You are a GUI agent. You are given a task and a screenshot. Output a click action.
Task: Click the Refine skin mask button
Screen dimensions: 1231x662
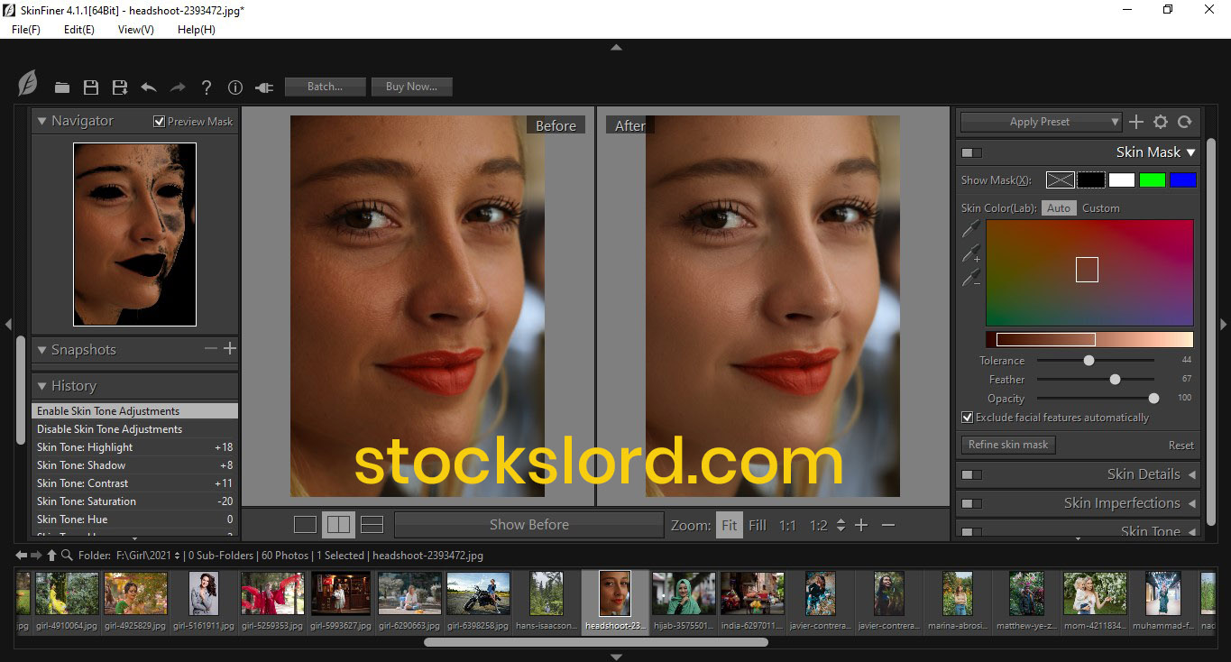(x=1007, y=445)
